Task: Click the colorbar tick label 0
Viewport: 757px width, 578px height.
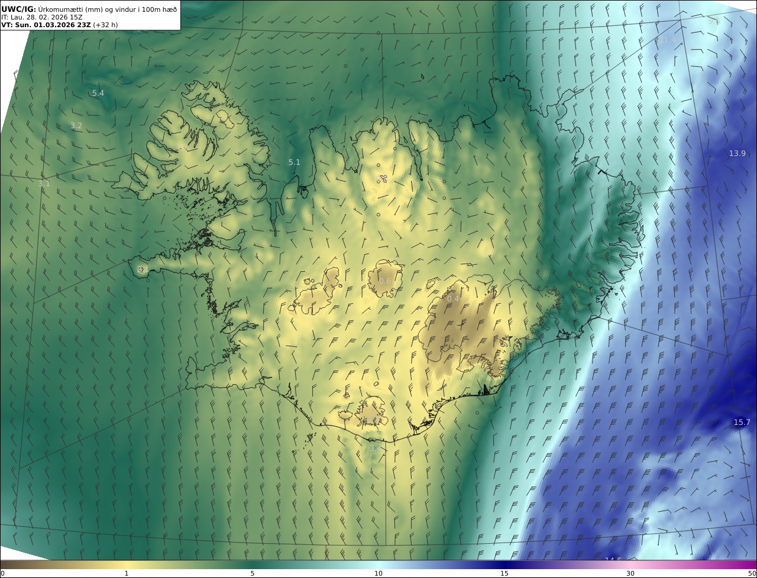Action: pos(2,573)
